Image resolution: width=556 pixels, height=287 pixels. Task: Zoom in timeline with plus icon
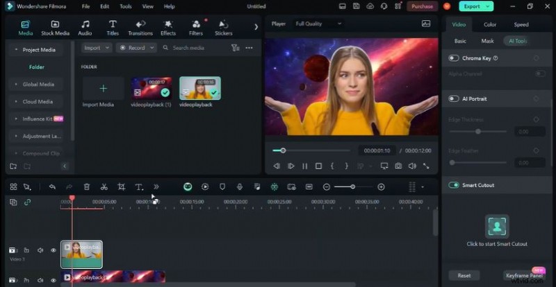(381, 187)
